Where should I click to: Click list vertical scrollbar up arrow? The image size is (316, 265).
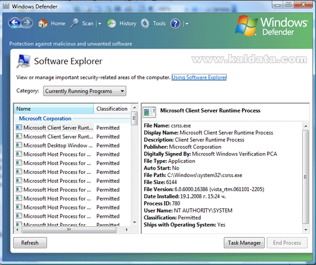134,108
